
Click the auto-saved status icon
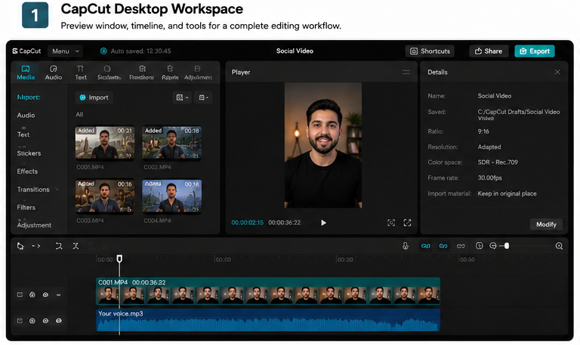103,51
